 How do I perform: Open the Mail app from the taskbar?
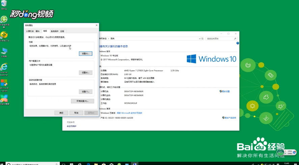[112, 164]
